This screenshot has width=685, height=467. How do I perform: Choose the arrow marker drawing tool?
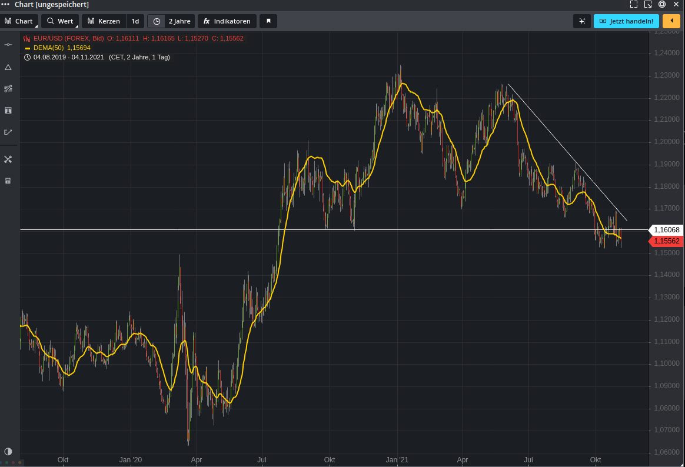pos(8,132)
